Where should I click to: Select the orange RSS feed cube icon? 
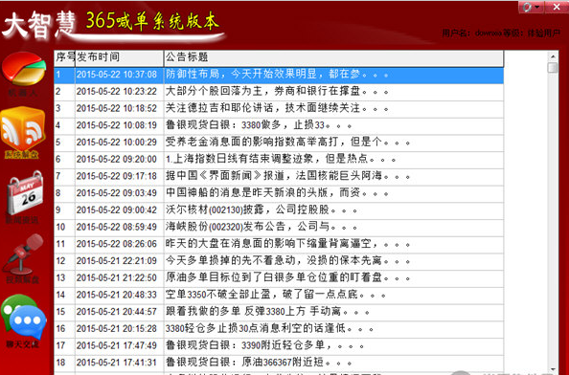coord(22,128)
